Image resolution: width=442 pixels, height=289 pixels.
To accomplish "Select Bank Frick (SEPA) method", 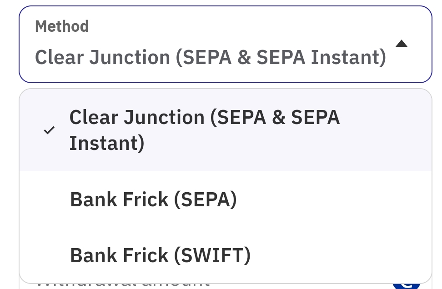I will [x=226, y=199].
